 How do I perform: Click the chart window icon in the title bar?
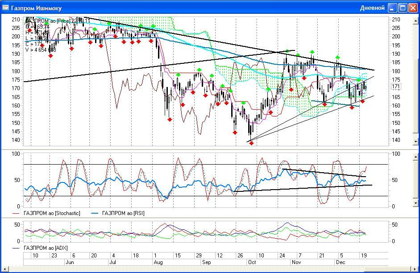click(x=5, y=8)
